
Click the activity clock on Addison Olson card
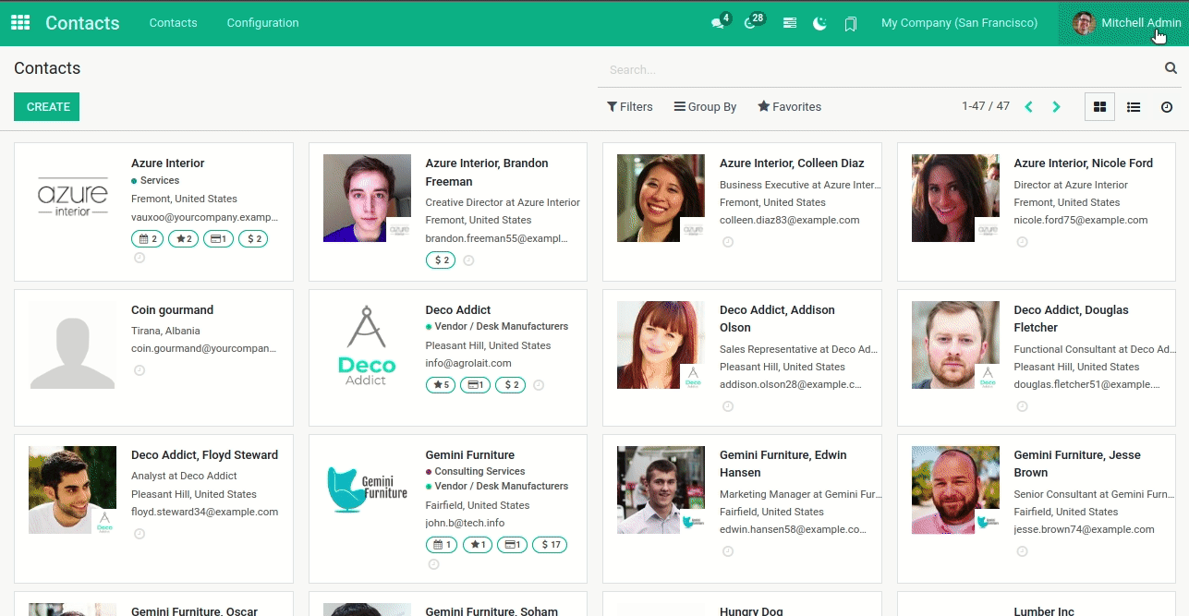(728, 406)
